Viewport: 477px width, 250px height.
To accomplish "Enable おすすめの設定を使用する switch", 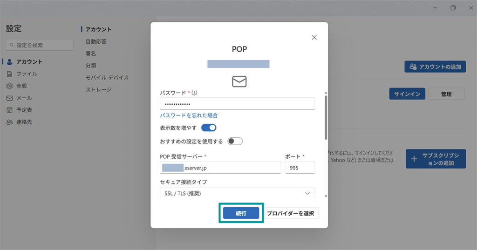I will (235, 141).
